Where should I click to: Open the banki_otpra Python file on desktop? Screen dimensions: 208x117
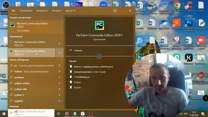point(201,24)
